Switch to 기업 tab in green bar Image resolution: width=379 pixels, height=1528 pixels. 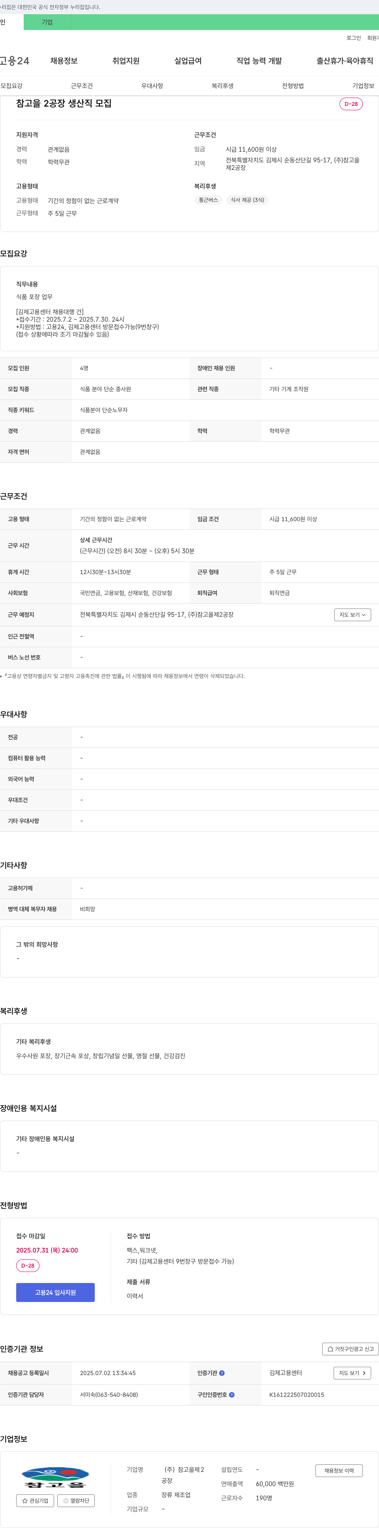(x=47, y=22)
